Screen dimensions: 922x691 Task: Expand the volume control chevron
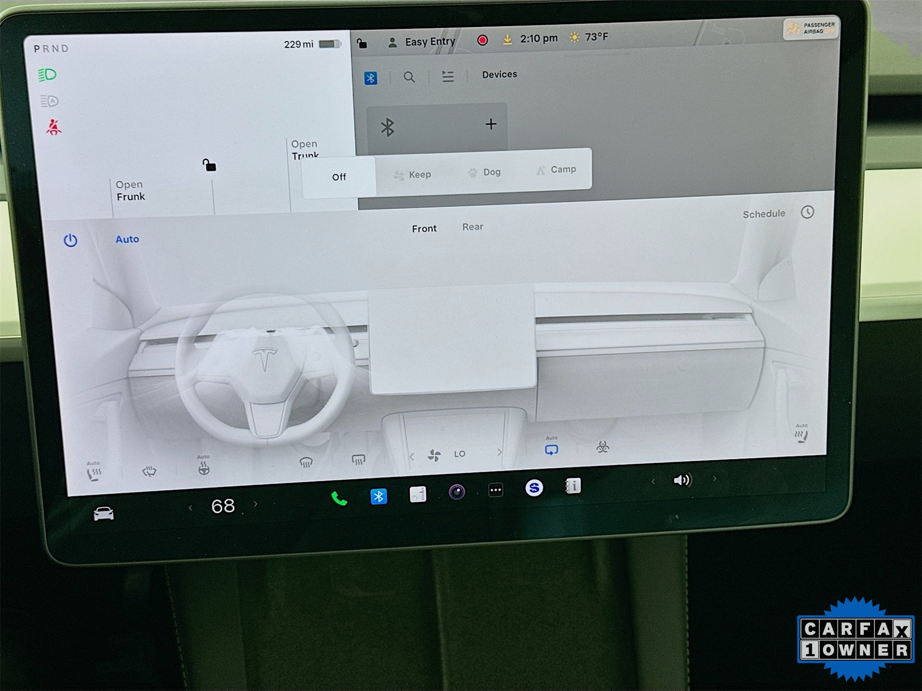(x=715, y=479)
